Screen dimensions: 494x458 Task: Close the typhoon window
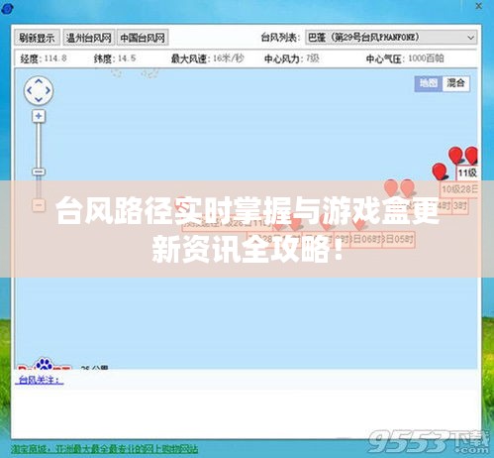(479, 6)
